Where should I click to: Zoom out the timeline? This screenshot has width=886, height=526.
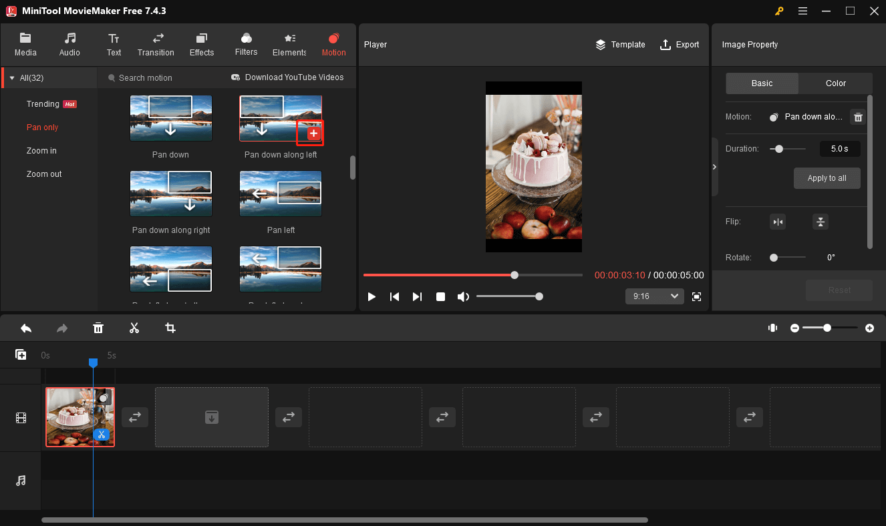pyautogui.click(x=794, y=328)
